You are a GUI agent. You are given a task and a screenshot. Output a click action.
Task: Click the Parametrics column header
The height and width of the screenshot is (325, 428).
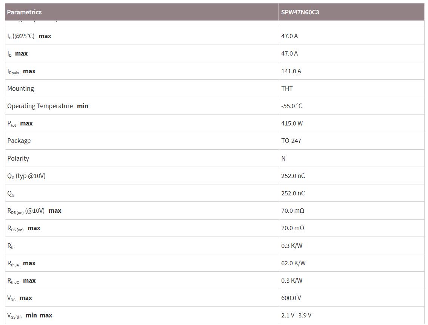(x=24, y=12)
